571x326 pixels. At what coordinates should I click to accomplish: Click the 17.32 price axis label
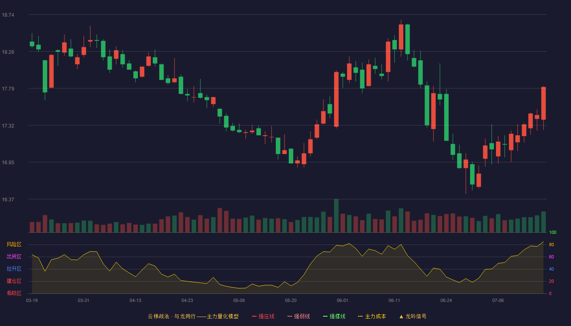(x=8, y=126)
